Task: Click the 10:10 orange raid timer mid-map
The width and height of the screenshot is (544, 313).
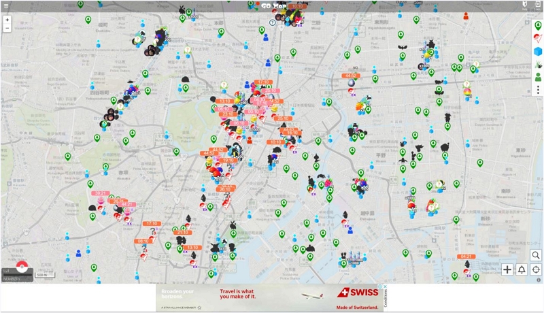Action: (x=276, y=142)
